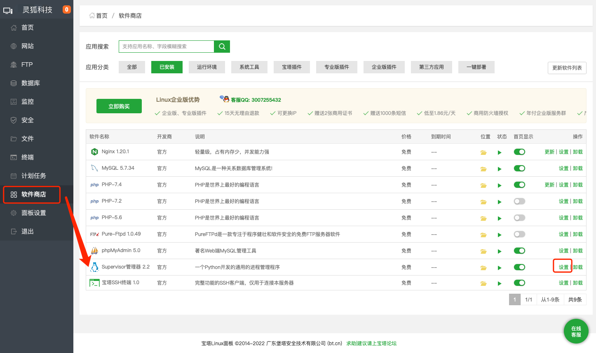Image resolution: width=596 pixels, height=353 pixels.
Task: Click the Supervisor penguin icon
Action: pos(94,267)
